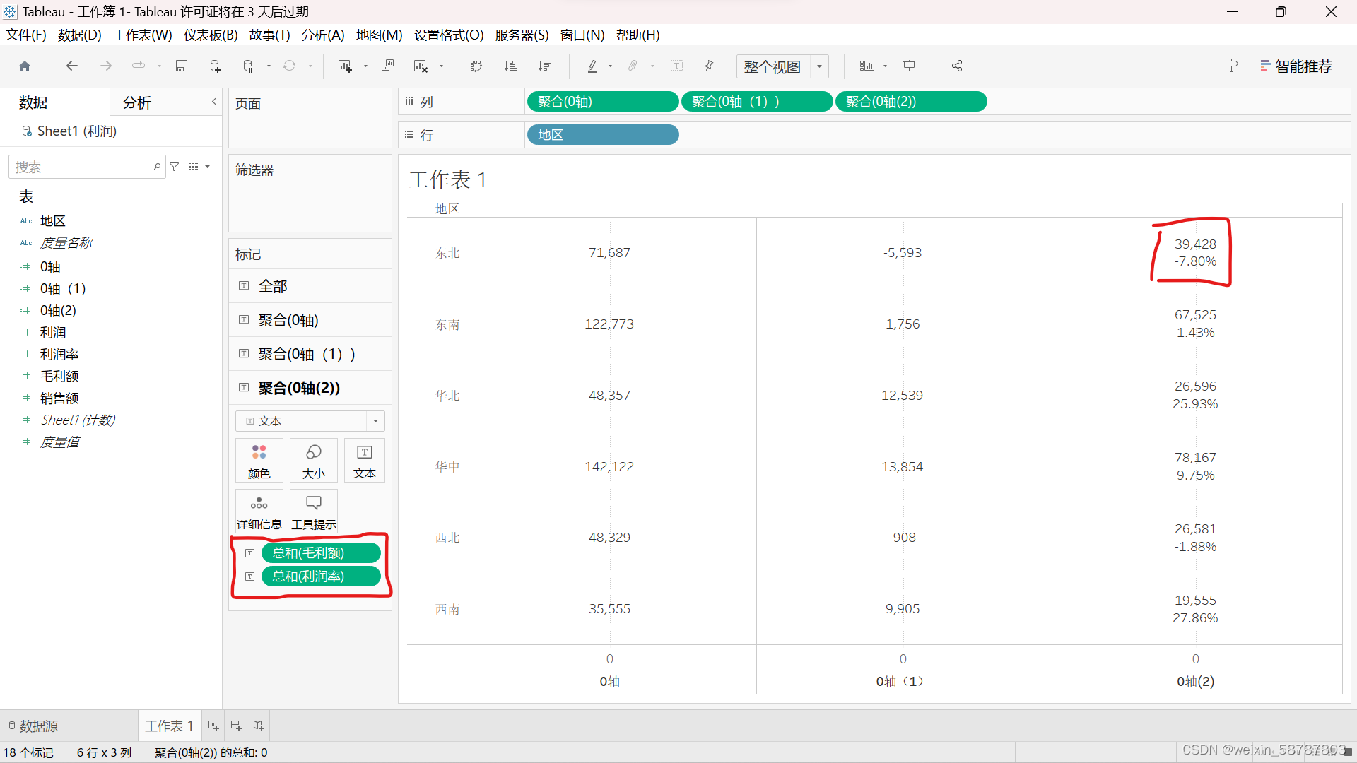Toggle the show/hide cards toolbar button
The width and height of the screenshot is (1357, 763).
(x=867, y=66)
